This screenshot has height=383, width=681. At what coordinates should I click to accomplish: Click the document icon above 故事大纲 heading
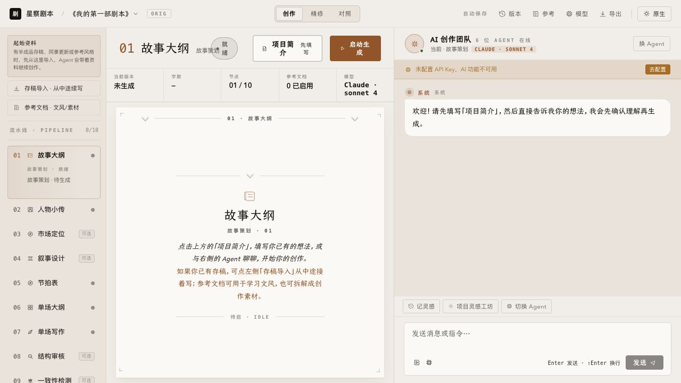pos(250,196)
